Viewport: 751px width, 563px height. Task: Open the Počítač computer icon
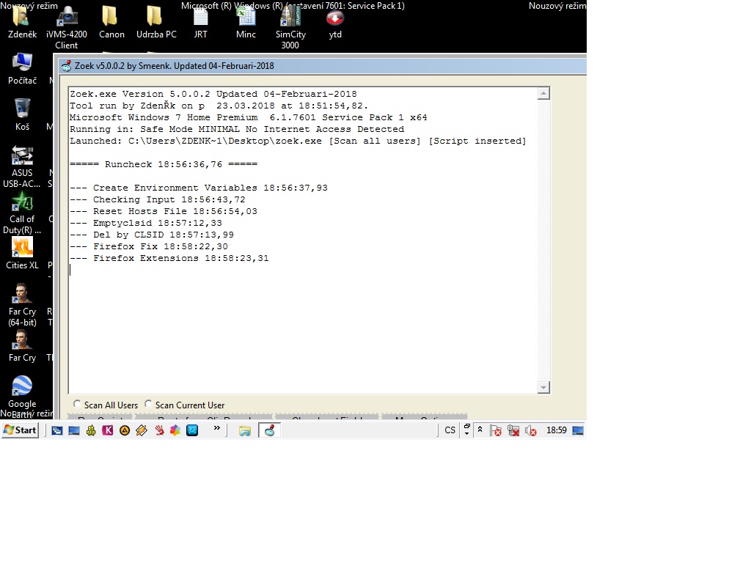click(x=22, y=68)
